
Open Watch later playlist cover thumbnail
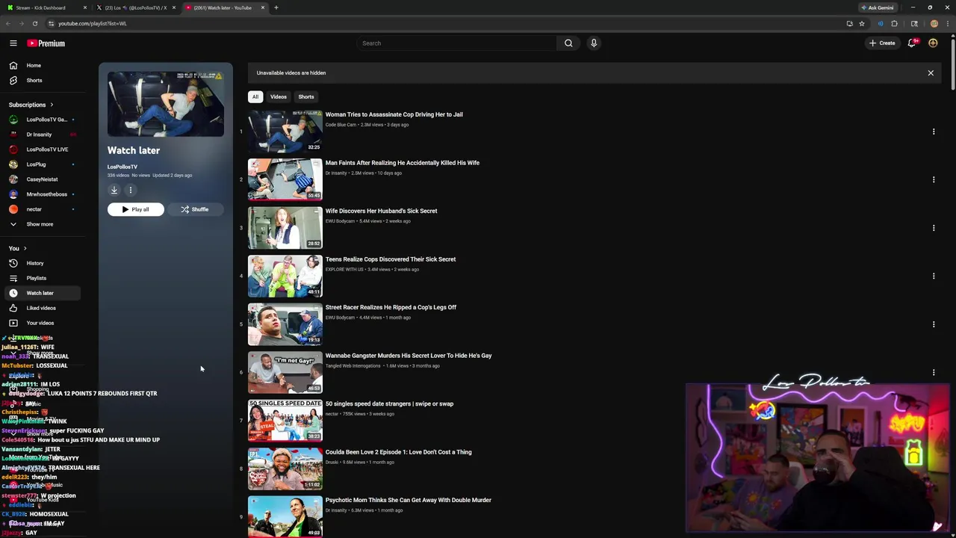pyautogui.click(x=166, y=105)
